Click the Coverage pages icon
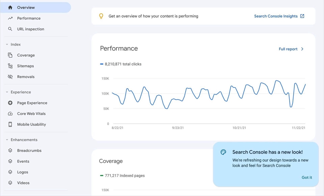Viewport: 324px width, 196px height. coord(10,55)
